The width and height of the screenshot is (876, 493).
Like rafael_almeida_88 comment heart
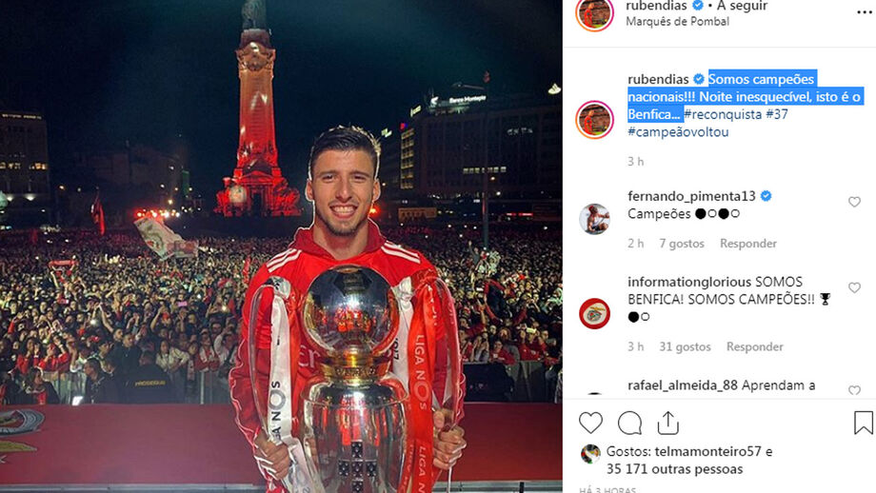pos(854,390)
